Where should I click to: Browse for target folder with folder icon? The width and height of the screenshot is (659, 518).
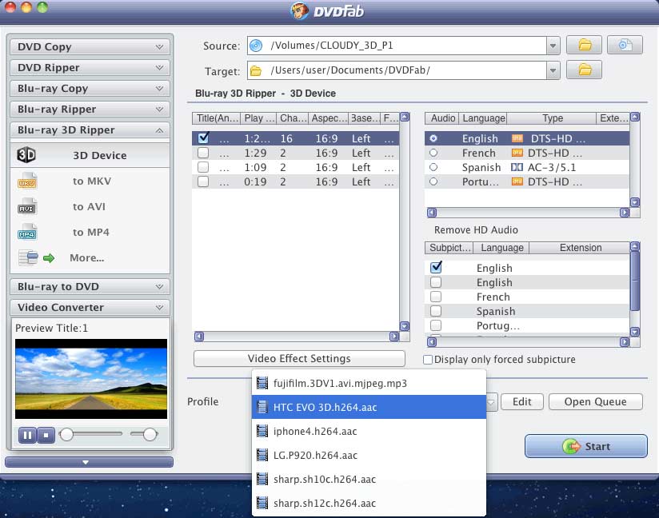pos(584,70)
